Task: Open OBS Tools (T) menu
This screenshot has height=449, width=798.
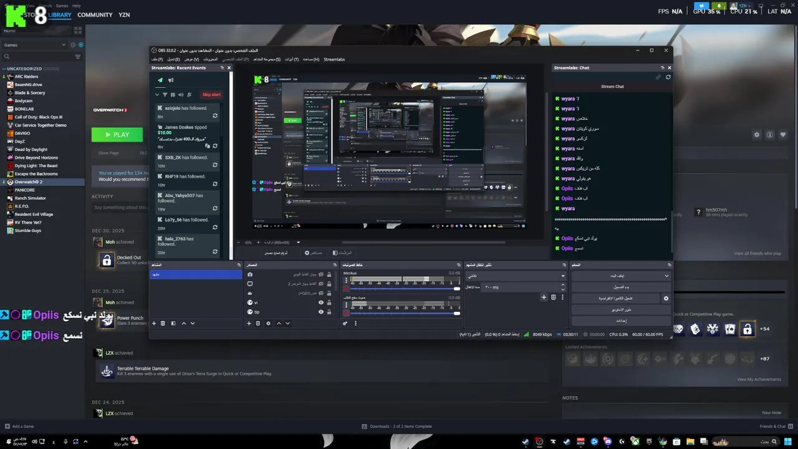Action: (x=292, y=59)
